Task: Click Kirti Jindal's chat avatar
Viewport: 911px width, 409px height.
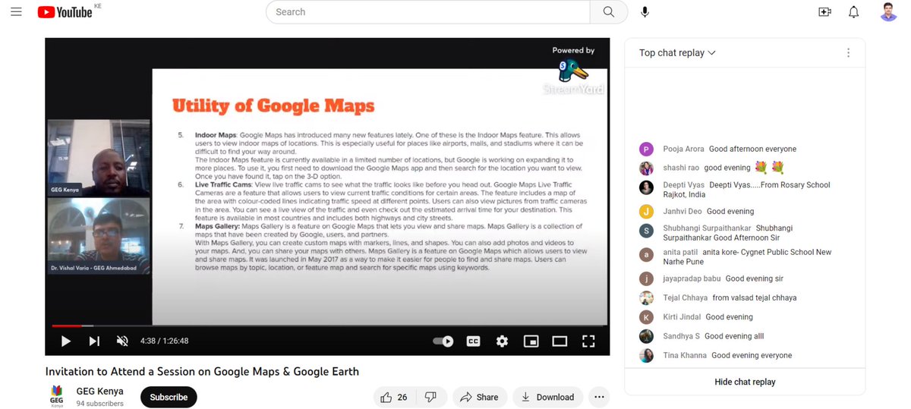Action: pos(646,317)
